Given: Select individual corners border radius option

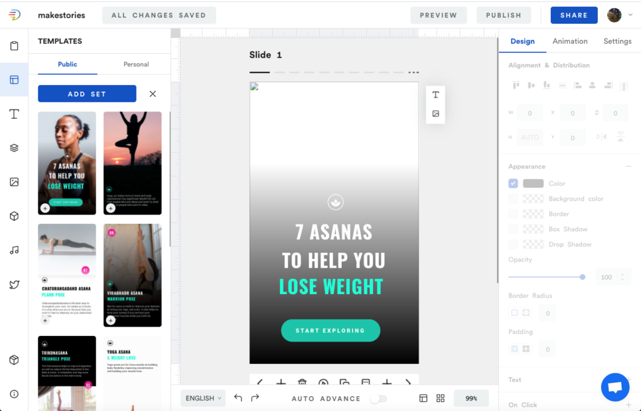Looking at the screenshot, I should click(x=526, y=313).
